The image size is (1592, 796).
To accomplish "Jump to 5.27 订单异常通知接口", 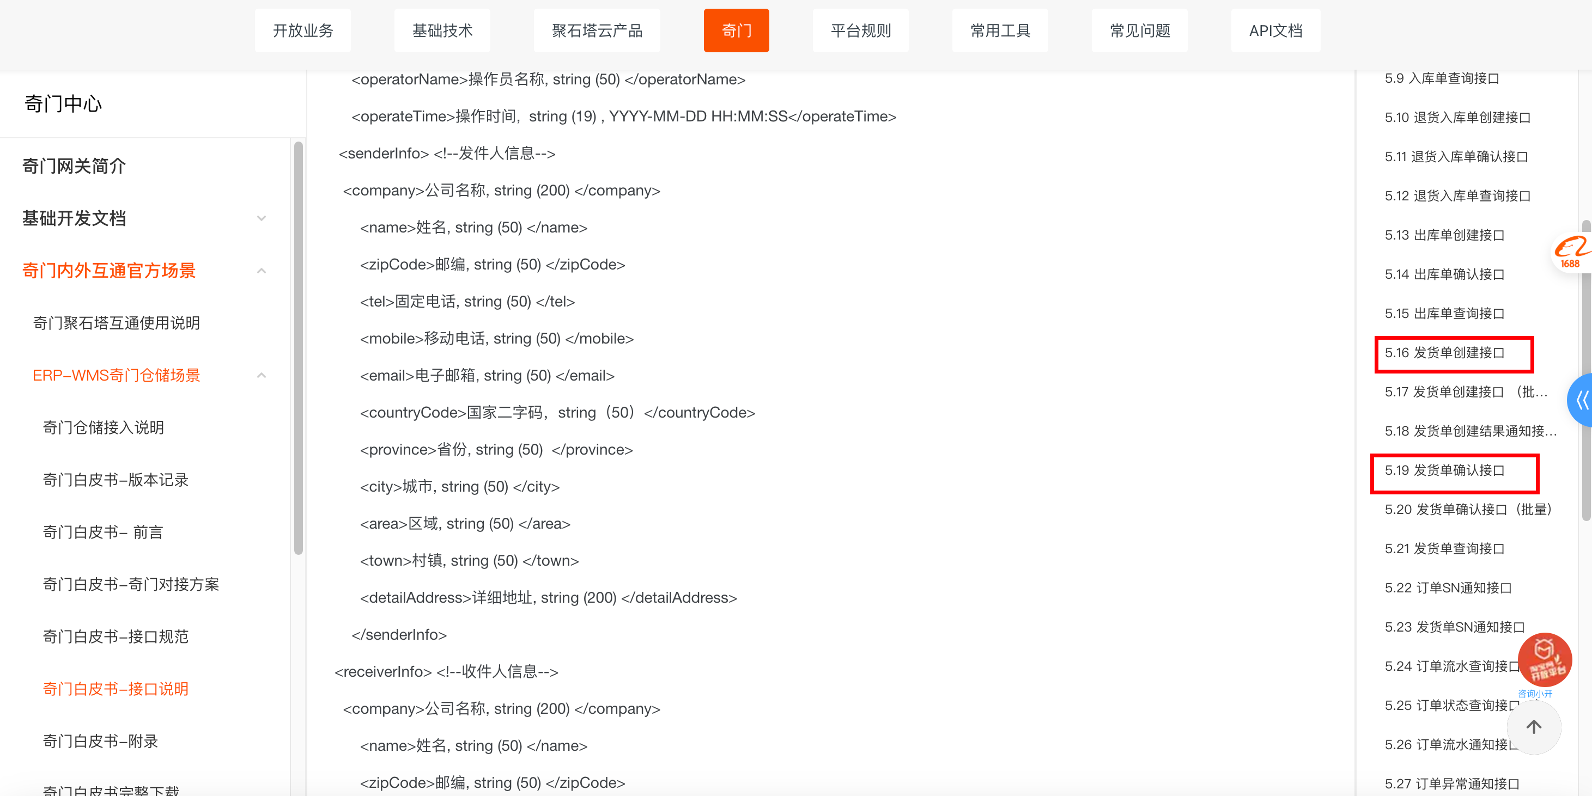I will click(x=1452, y=784).
